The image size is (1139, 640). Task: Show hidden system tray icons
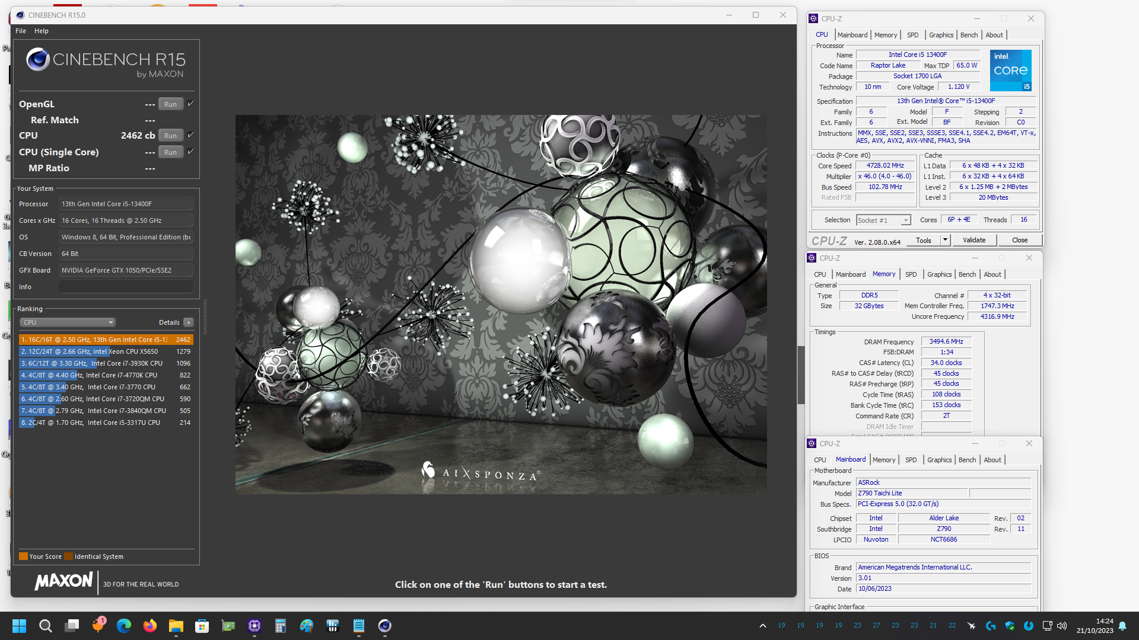point(763,626)
